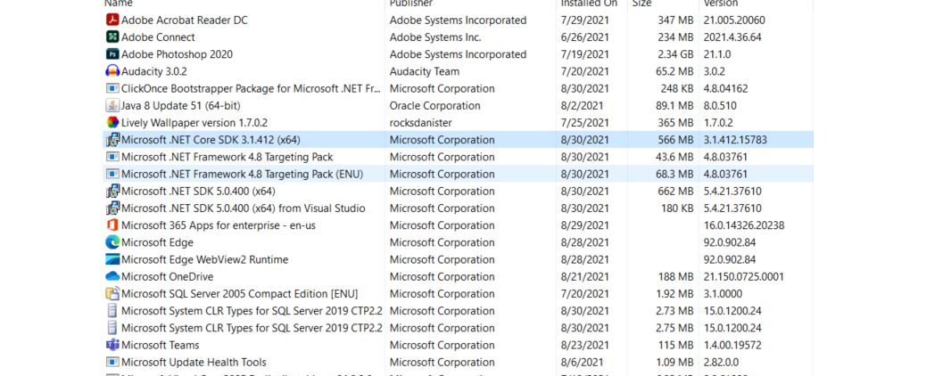Click the Microsoft Update Health Tools icon
This screenshot has height=376, width=943.
(112, 362)
